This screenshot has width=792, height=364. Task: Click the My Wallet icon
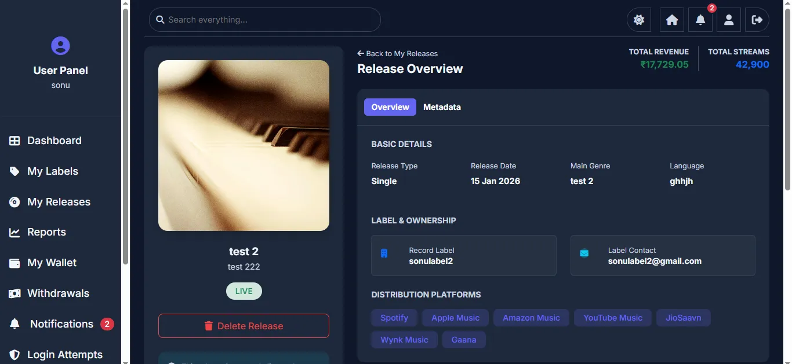(x=14, y=263)
